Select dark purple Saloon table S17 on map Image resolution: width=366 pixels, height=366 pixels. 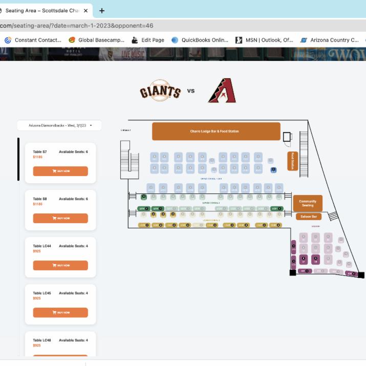click(305, 271)
